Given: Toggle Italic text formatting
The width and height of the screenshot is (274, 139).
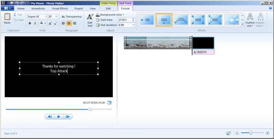Looking at the screenshot, I should (35, 23).
